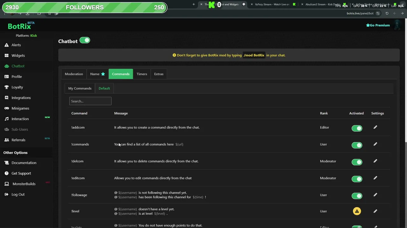Turn off the !commands activated switch
407x228 pixels.
357,145
